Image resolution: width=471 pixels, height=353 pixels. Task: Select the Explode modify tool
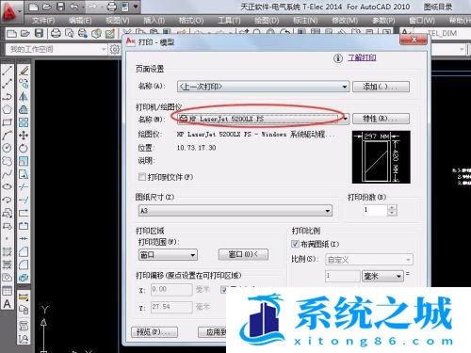pyautogui.click(x=24, y=278)
